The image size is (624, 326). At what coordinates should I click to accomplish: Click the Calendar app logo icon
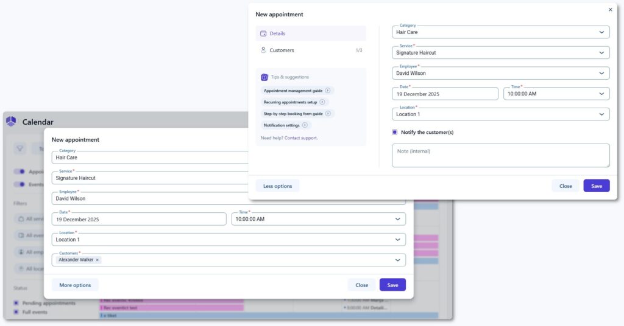(12, 122)
